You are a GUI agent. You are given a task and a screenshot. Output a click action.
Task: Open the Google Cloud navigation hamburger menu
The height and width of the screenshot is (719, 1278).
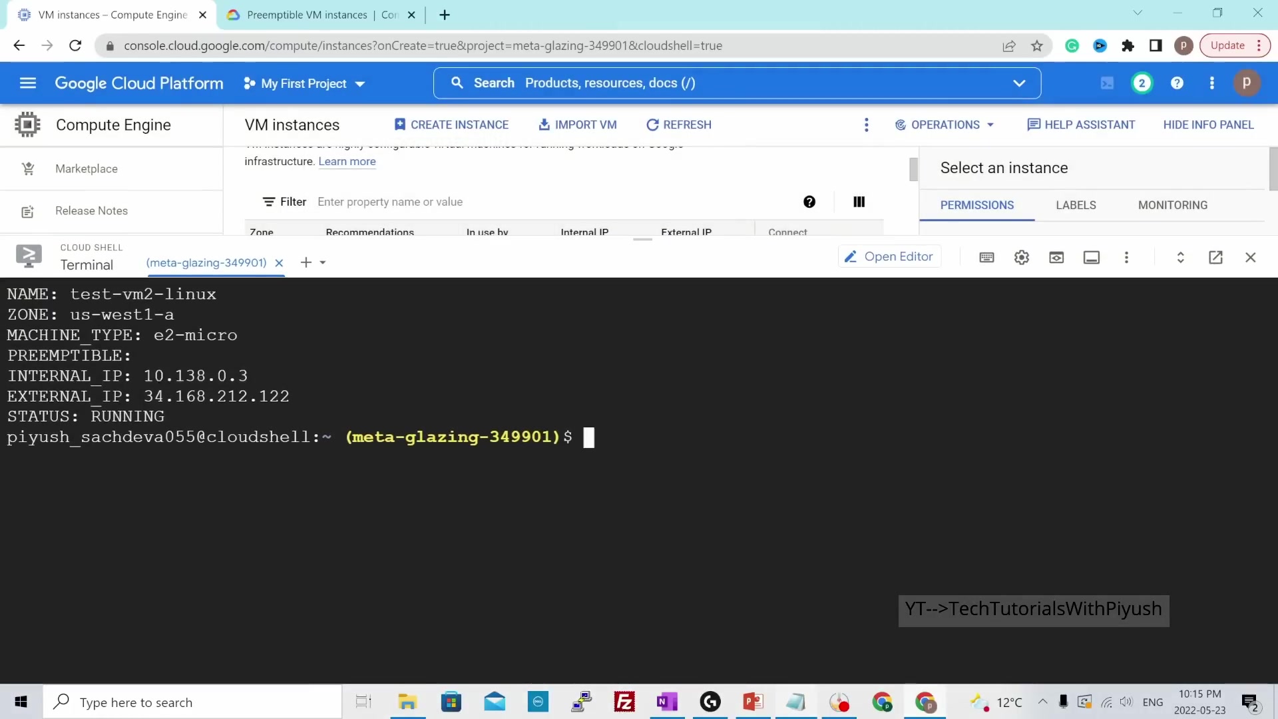[x=28, y=83]
